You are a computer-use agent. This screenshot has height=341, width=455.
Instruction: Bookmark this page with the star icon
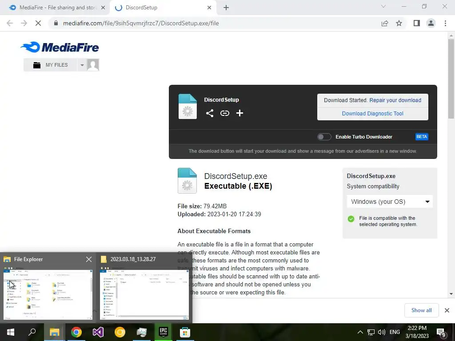[399, 23]
